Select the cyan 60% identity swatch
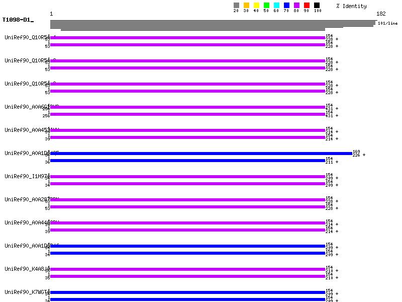 (276, 6)
